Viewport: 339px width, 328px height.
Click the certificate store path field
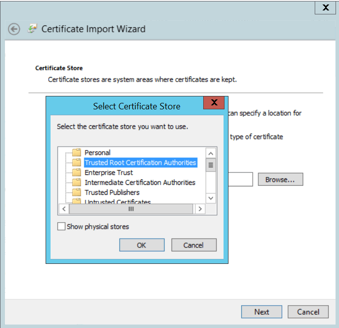[240, 179]
